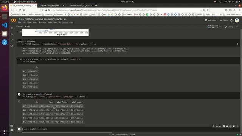Go back in Firefox
Viewport: 242px width, 136px height.
[x=12, y=10]
